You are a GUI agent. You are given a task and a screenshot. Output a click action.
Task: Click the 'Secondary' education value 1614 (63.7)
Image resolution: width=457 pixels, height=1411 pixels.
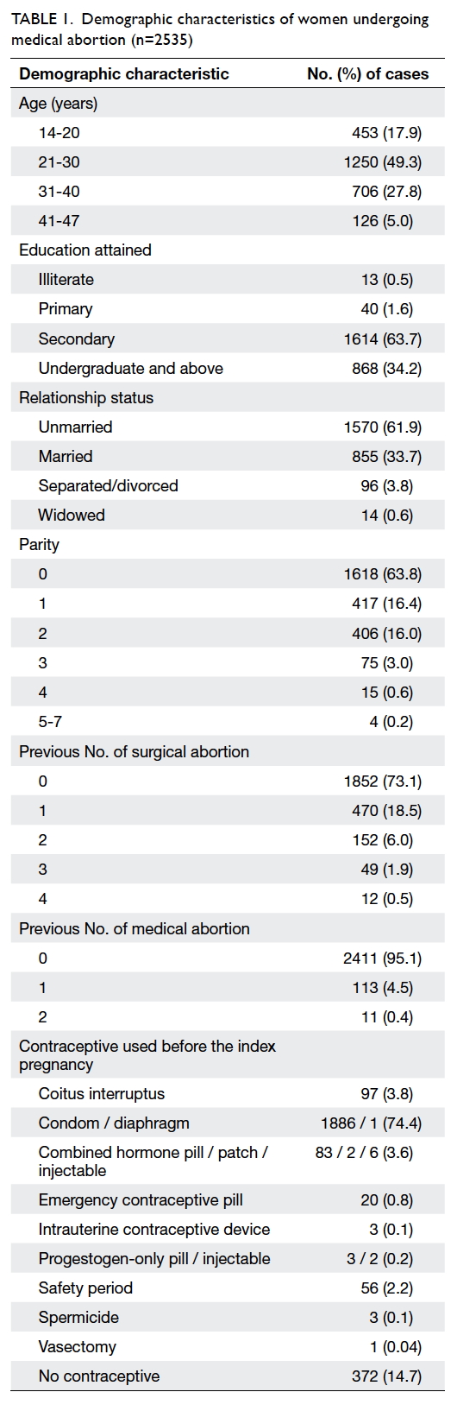point(383,339)
